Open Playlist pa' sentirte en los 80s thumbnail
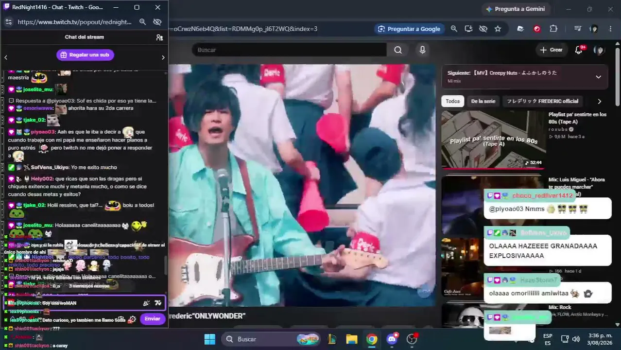 click(x=493, y=140)
